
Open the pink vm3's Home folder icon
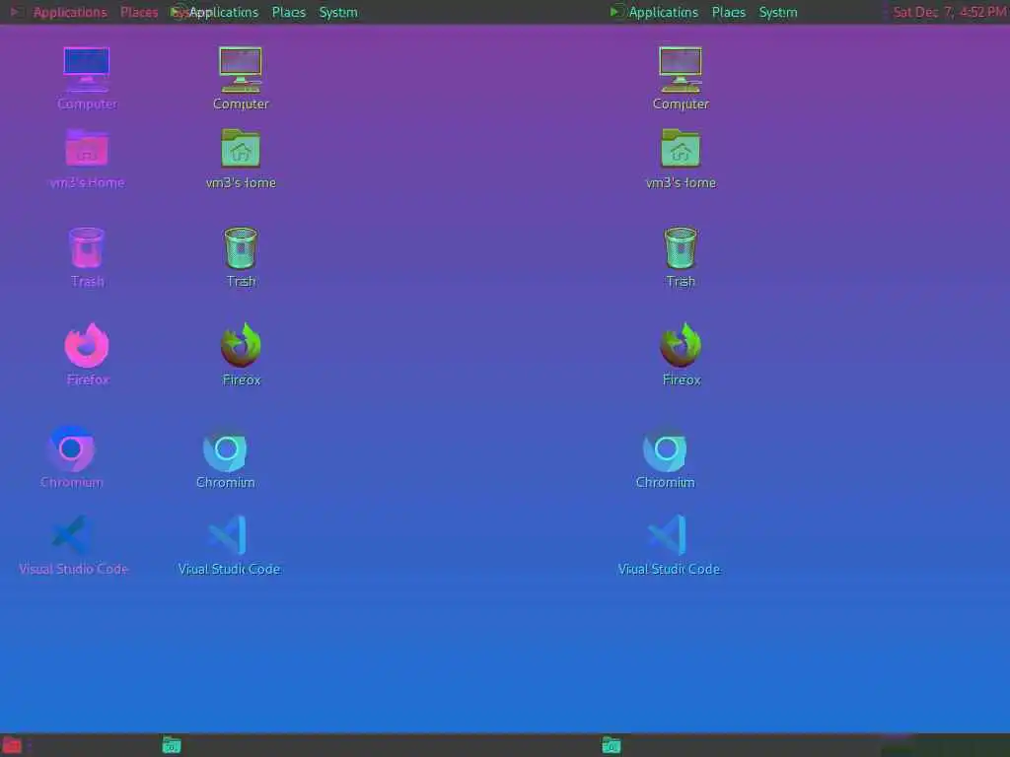point(87,148)
